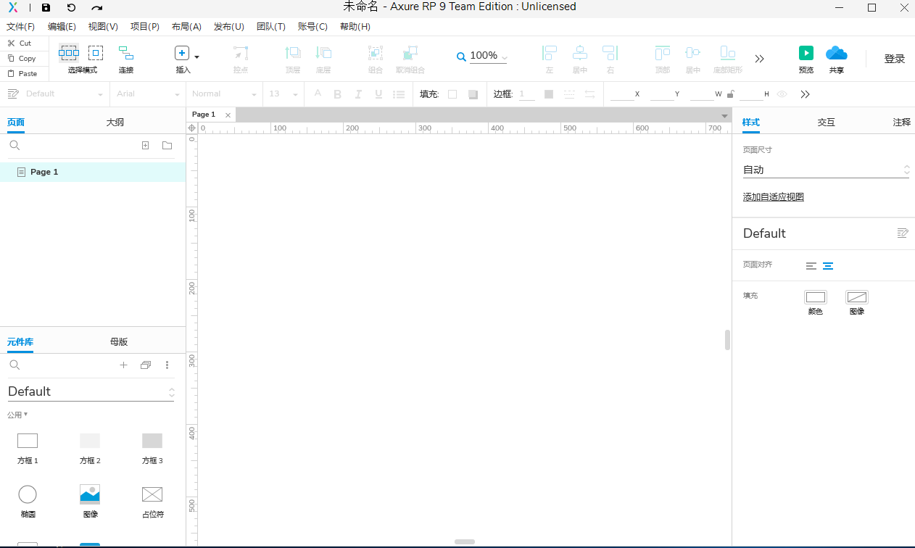The height and width of the screenshot is (548, 915).
Task: Select the 椭圆 ellipse widget
Action: coord(28,502)
